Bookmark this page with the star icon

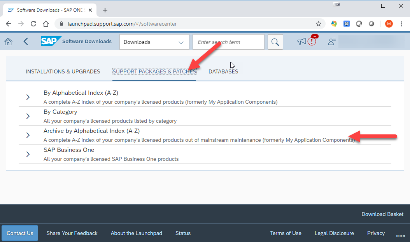[x=319, y=24]
